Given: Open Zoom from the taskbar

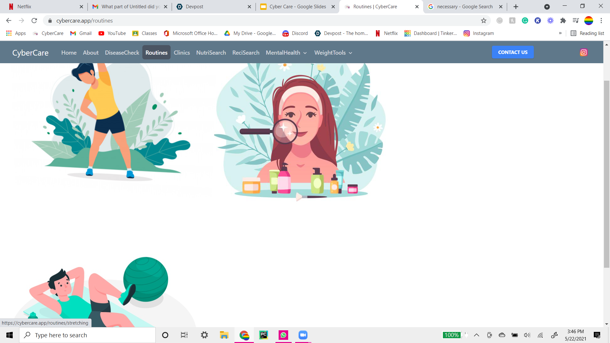Looking at the screenshot, I should [303, 335].
